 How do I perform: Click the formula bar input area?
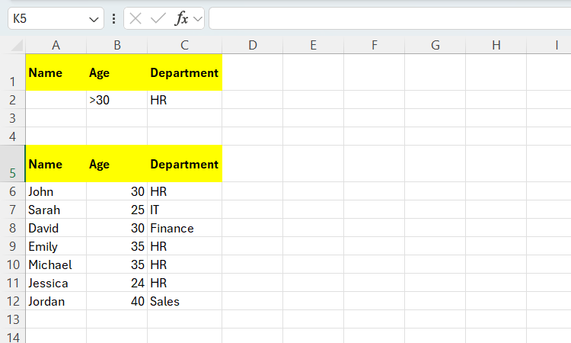(x=388, y=19)
